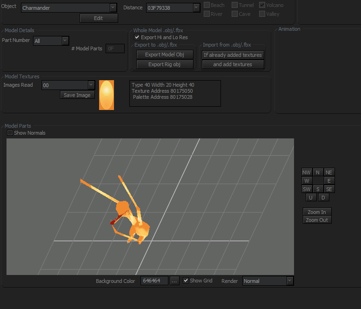Rotate view with the NE button

[329, 172]
